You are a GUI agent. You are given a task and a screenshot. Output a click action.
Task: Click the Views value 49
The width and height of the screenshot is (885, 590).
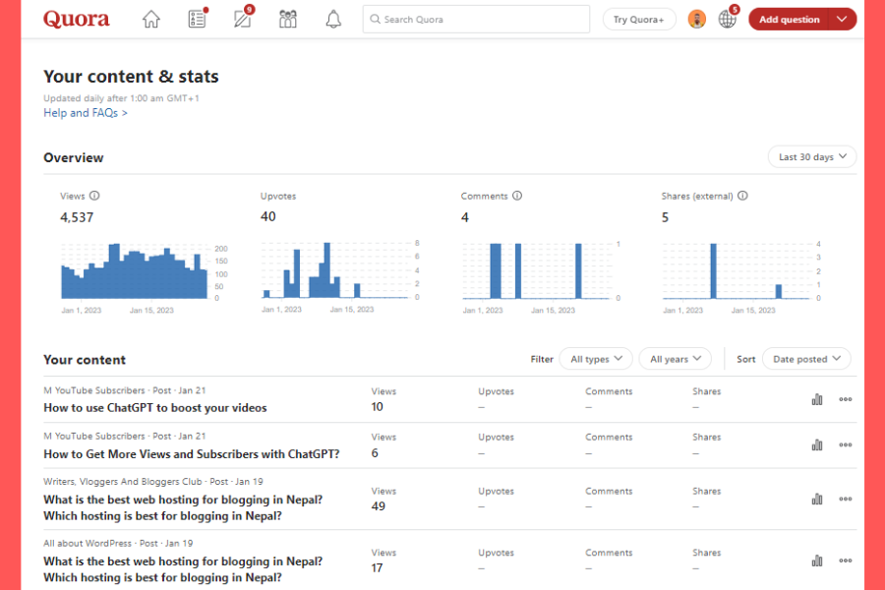379,506
